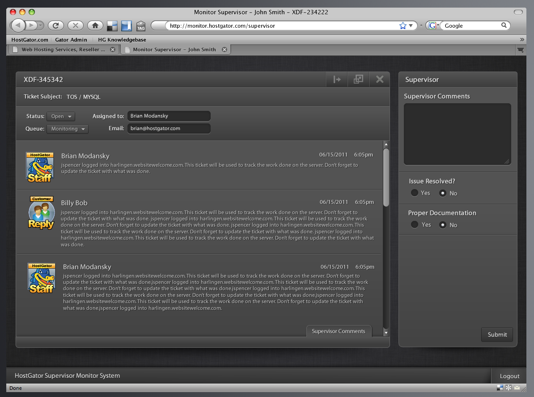This screenshot has width=534, height=397.
Task: Click Brian Modansky's first HostGator Staff avatar
Action: click(x=40, y=167)
